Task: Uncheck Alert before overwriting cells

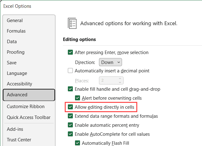Action: [x=78, y=98]
